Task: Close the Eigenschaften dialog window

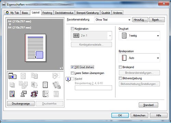Action: (x=163, y=3)
